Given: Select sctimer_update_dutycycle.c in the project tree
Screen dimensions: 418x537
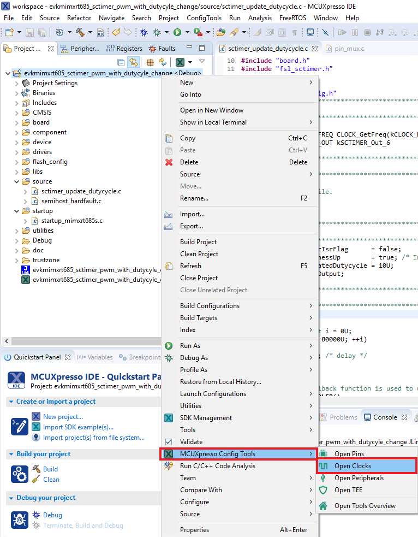Looking at the screenshot, I should pos(81,191).
